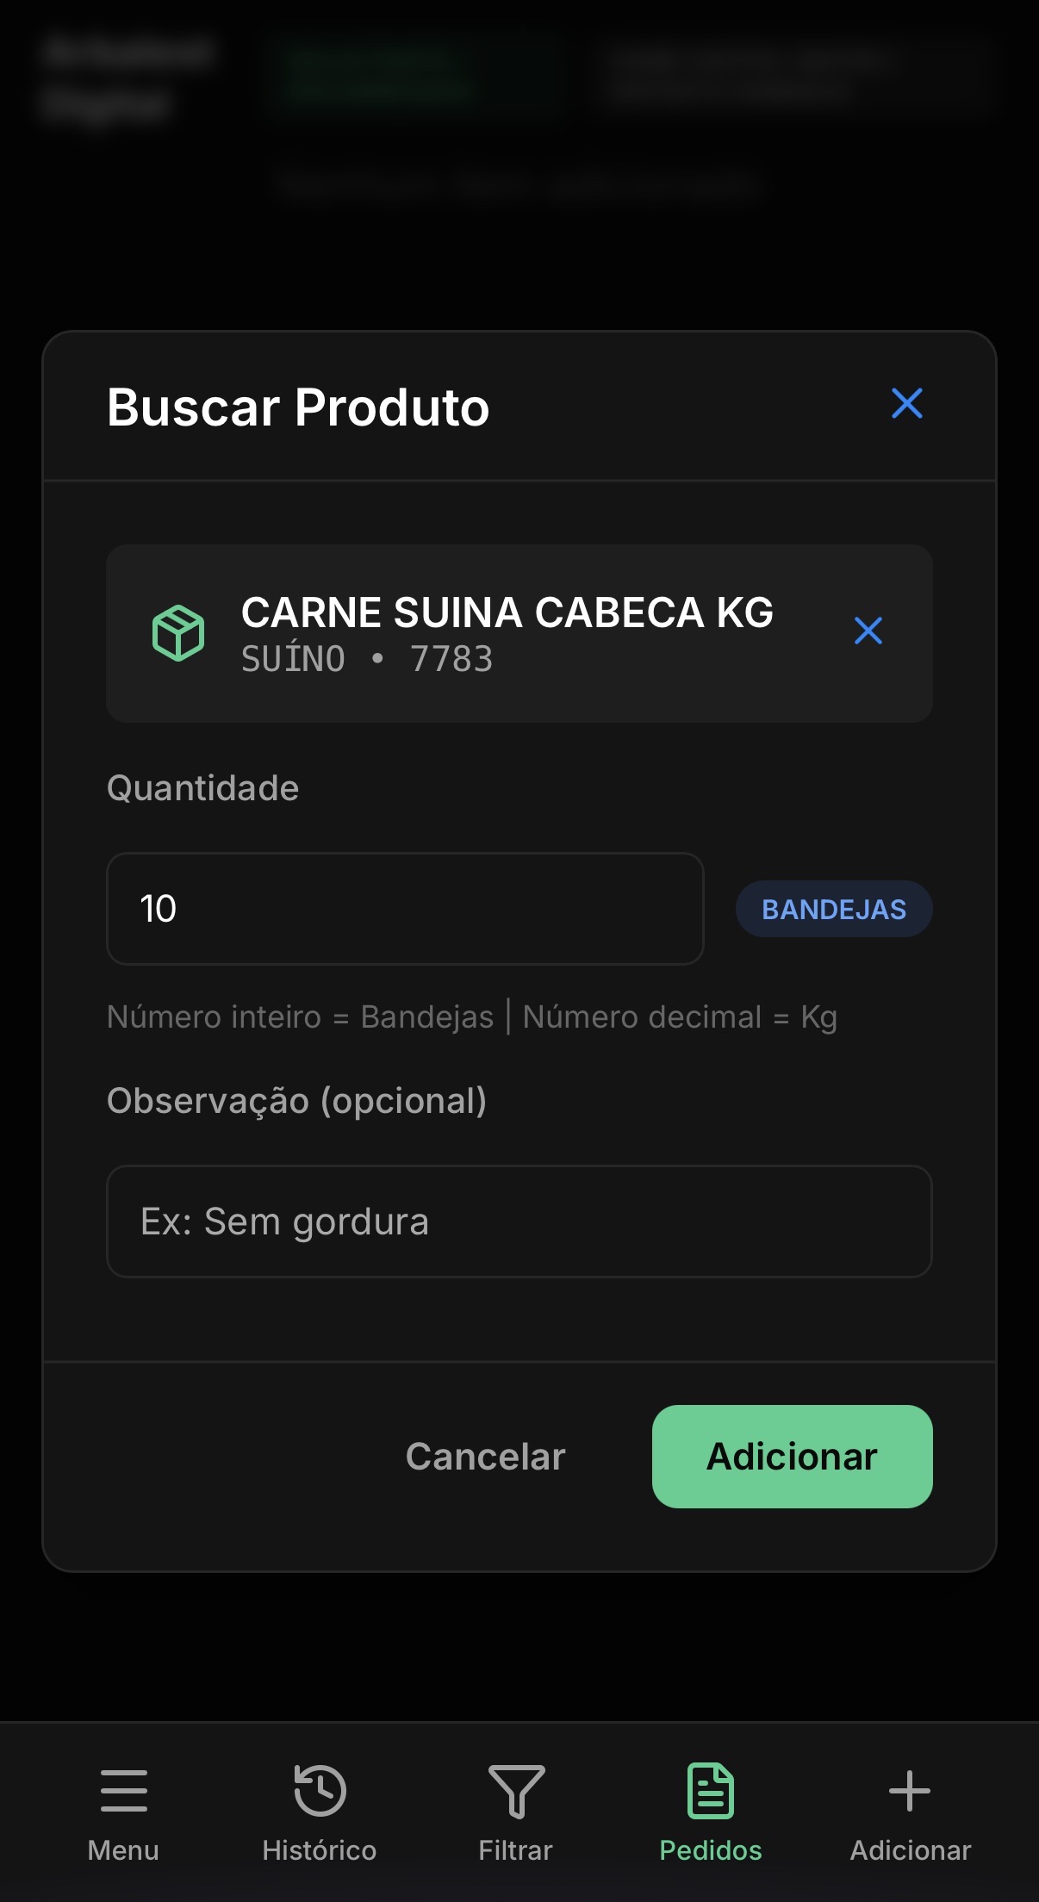Image resolution: width=1039 pixels, height=1902 pixels.
Task: Toggle the BANDEJAS unit badge
Action: pyautogui.click(x=833, y=909)
